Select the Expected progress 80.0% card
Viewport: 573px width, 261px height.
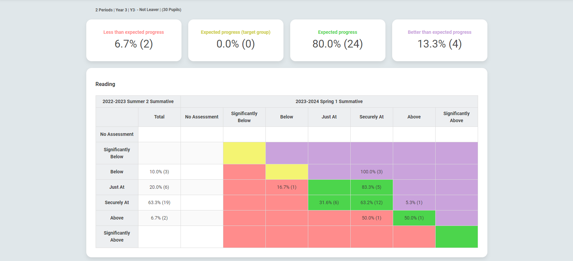[338, 40]
